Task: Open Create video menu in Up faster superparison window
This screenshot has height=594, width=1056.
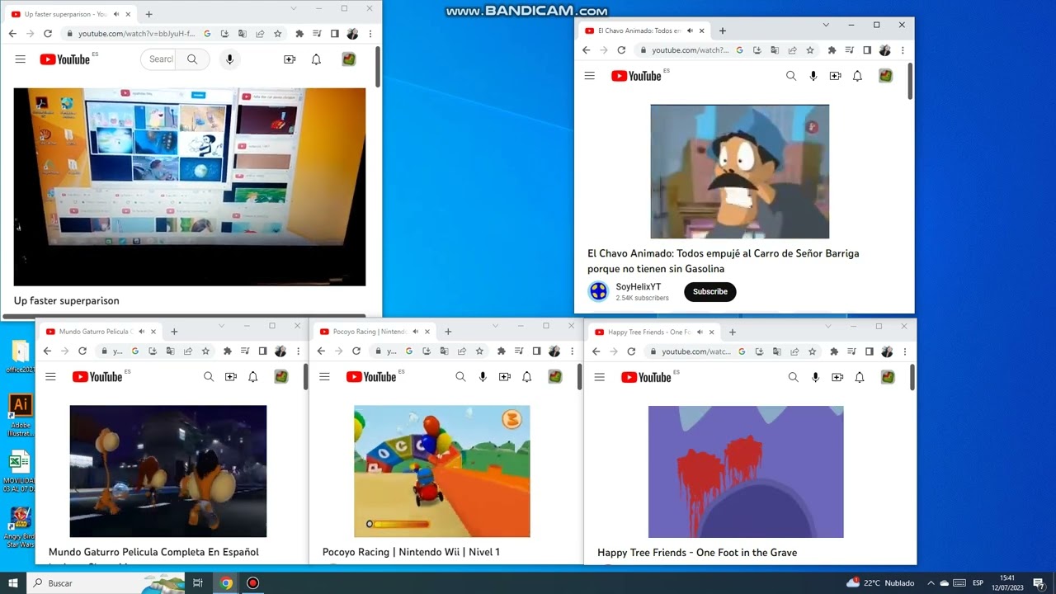Action: click(x=290, y=59)
